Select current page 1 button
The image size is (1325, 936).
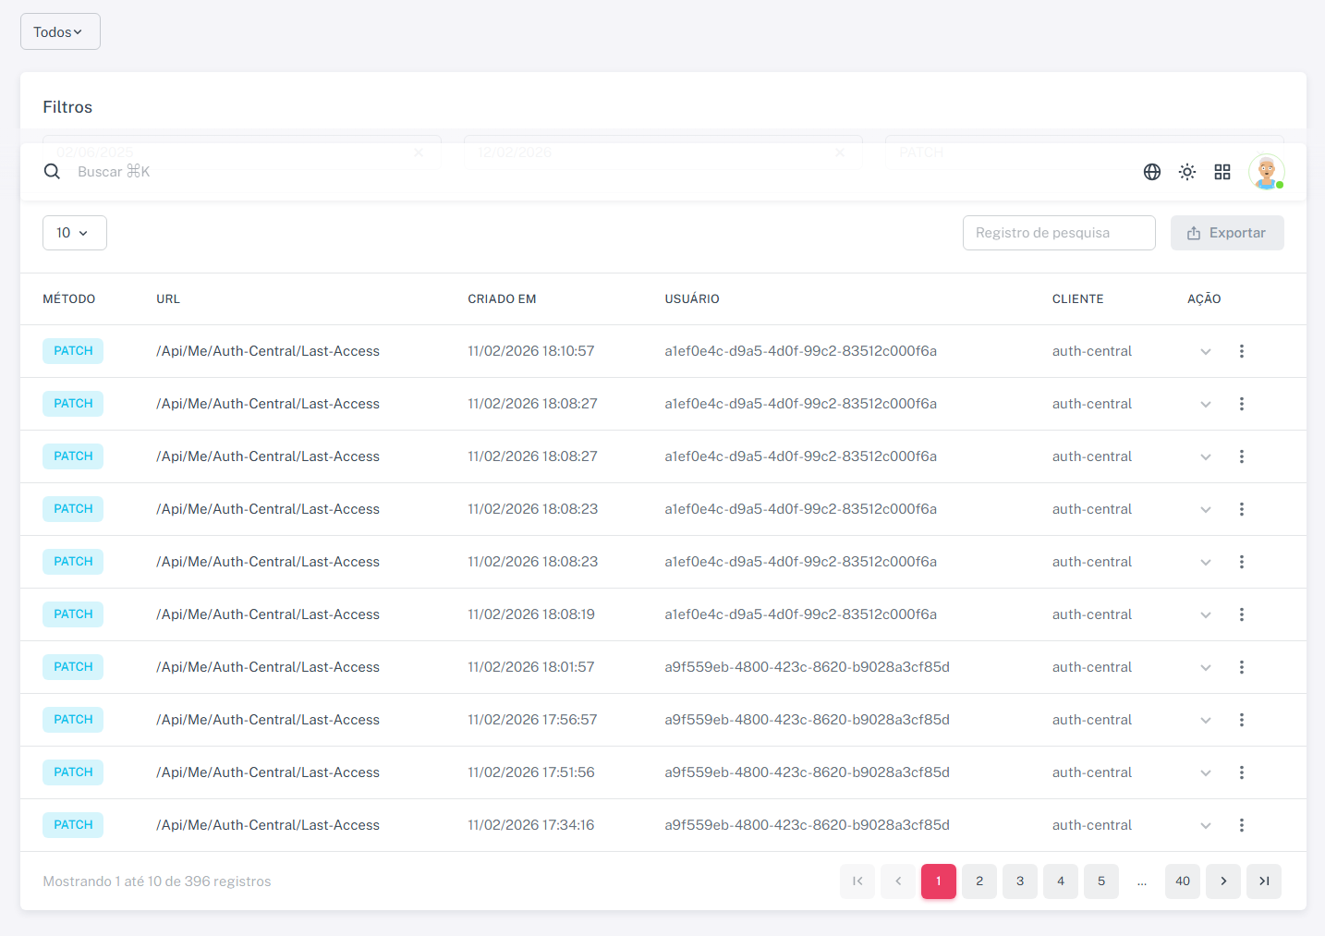click(x=939, y=881)
